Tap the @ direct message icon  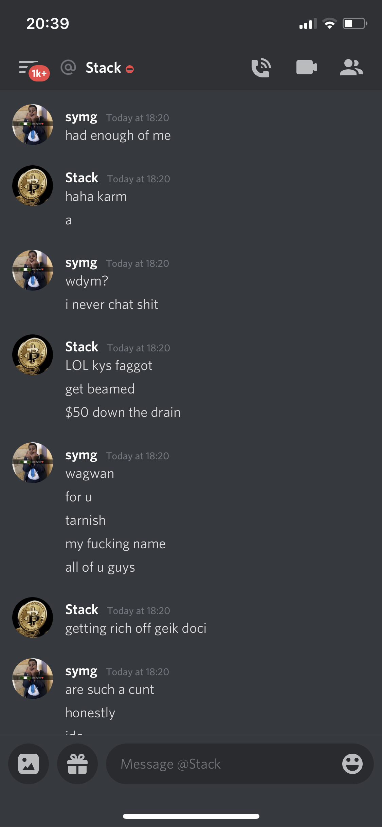[68, 67]
